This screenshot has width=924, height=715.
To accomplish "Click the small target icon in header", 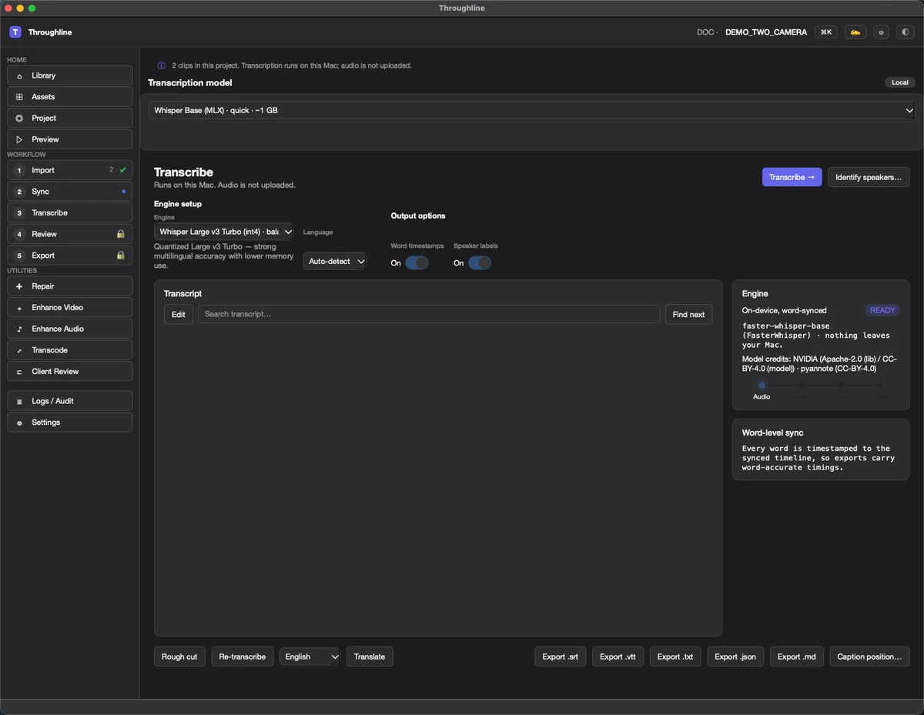I will 882,32.
